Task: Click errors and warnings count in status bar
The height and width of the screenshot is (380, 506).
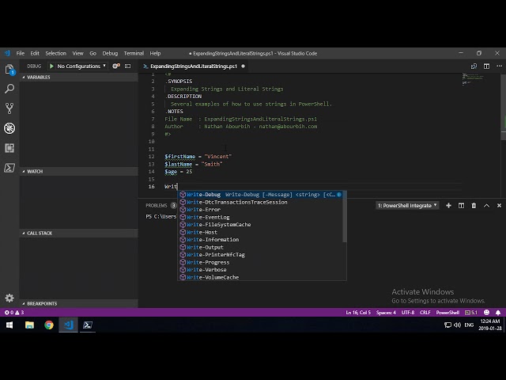Action: (x=14, y=313)
